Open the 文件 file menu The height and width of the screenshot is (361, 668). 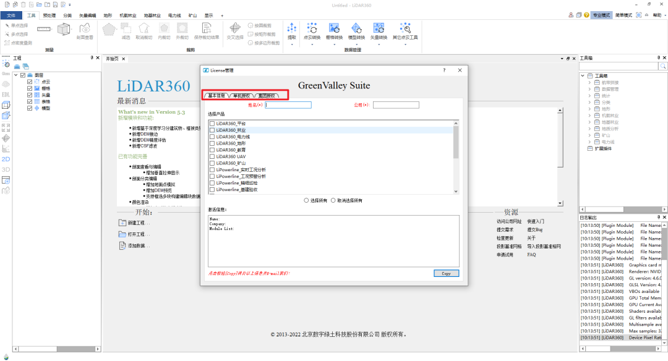click(x=11, y=15)
